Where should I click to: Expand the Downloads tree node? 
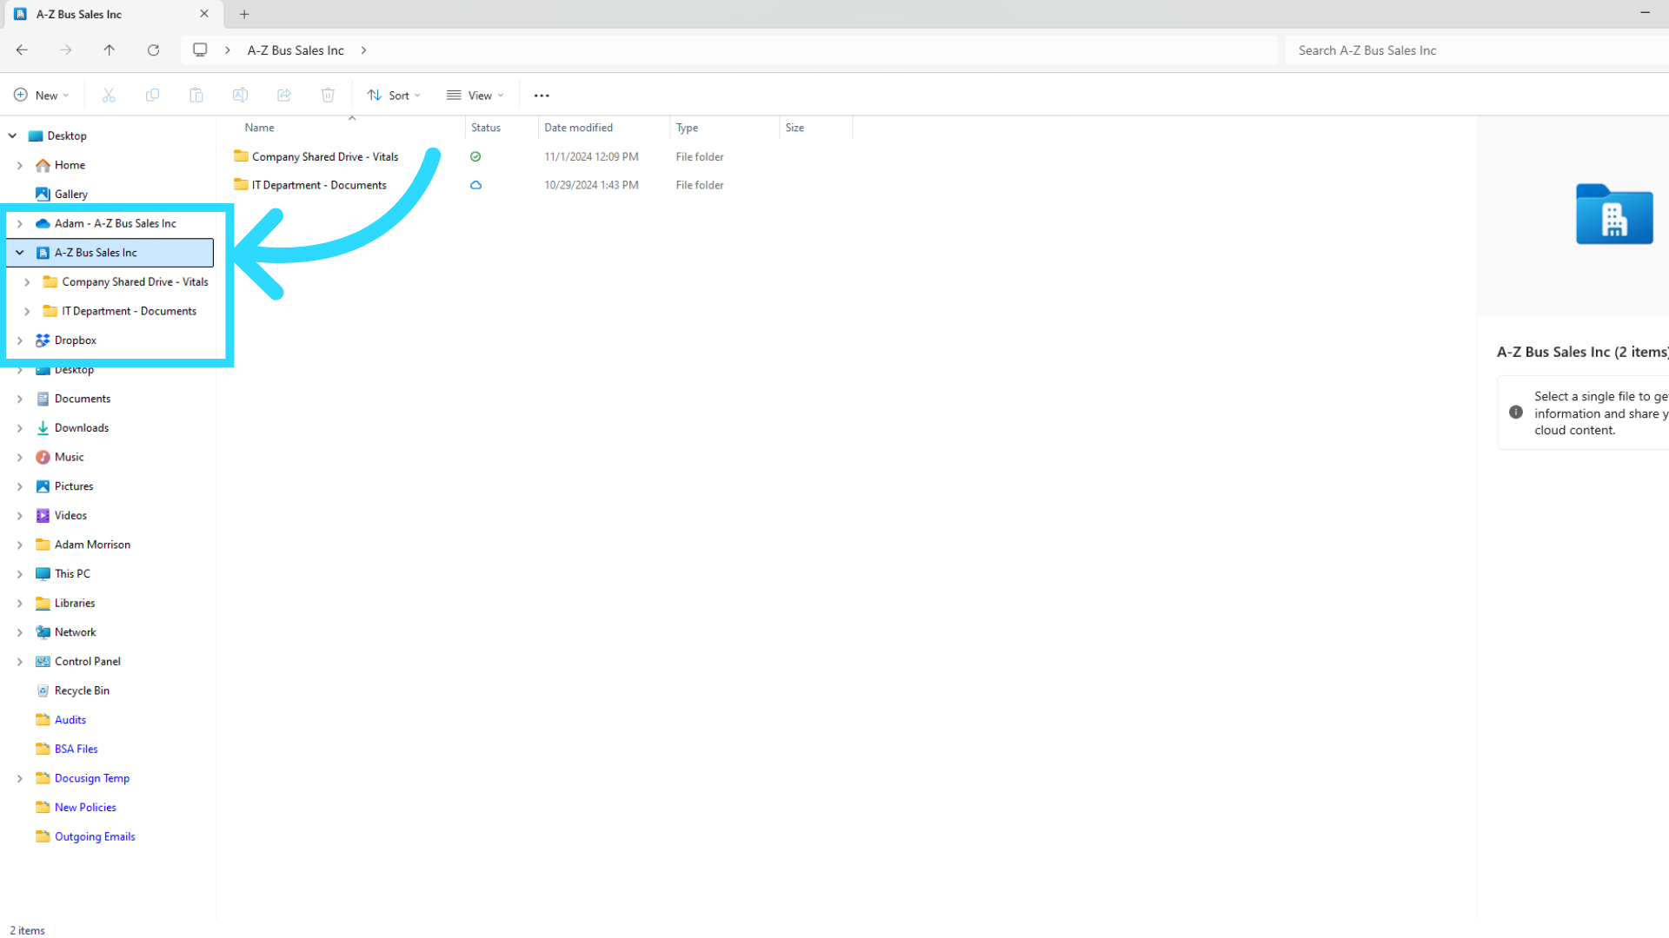(x=20, y=428)
